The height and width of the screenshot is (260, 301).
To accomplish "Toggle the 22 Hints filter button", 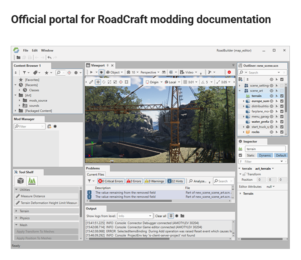I will click(175, 181).
